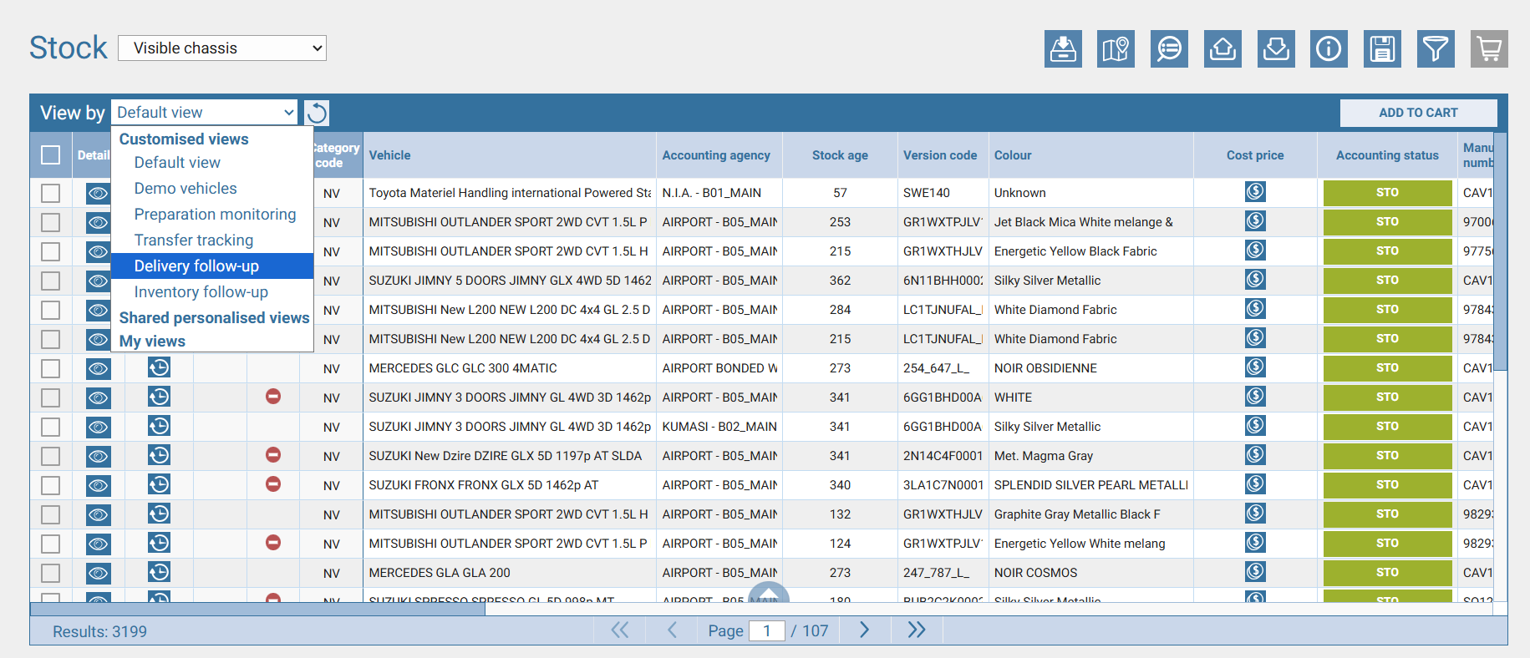Viewport: 1530px width, 658px height.
Task: Click red blocked icon in SUZUKI New Dzire row
Action: (273, 455)
